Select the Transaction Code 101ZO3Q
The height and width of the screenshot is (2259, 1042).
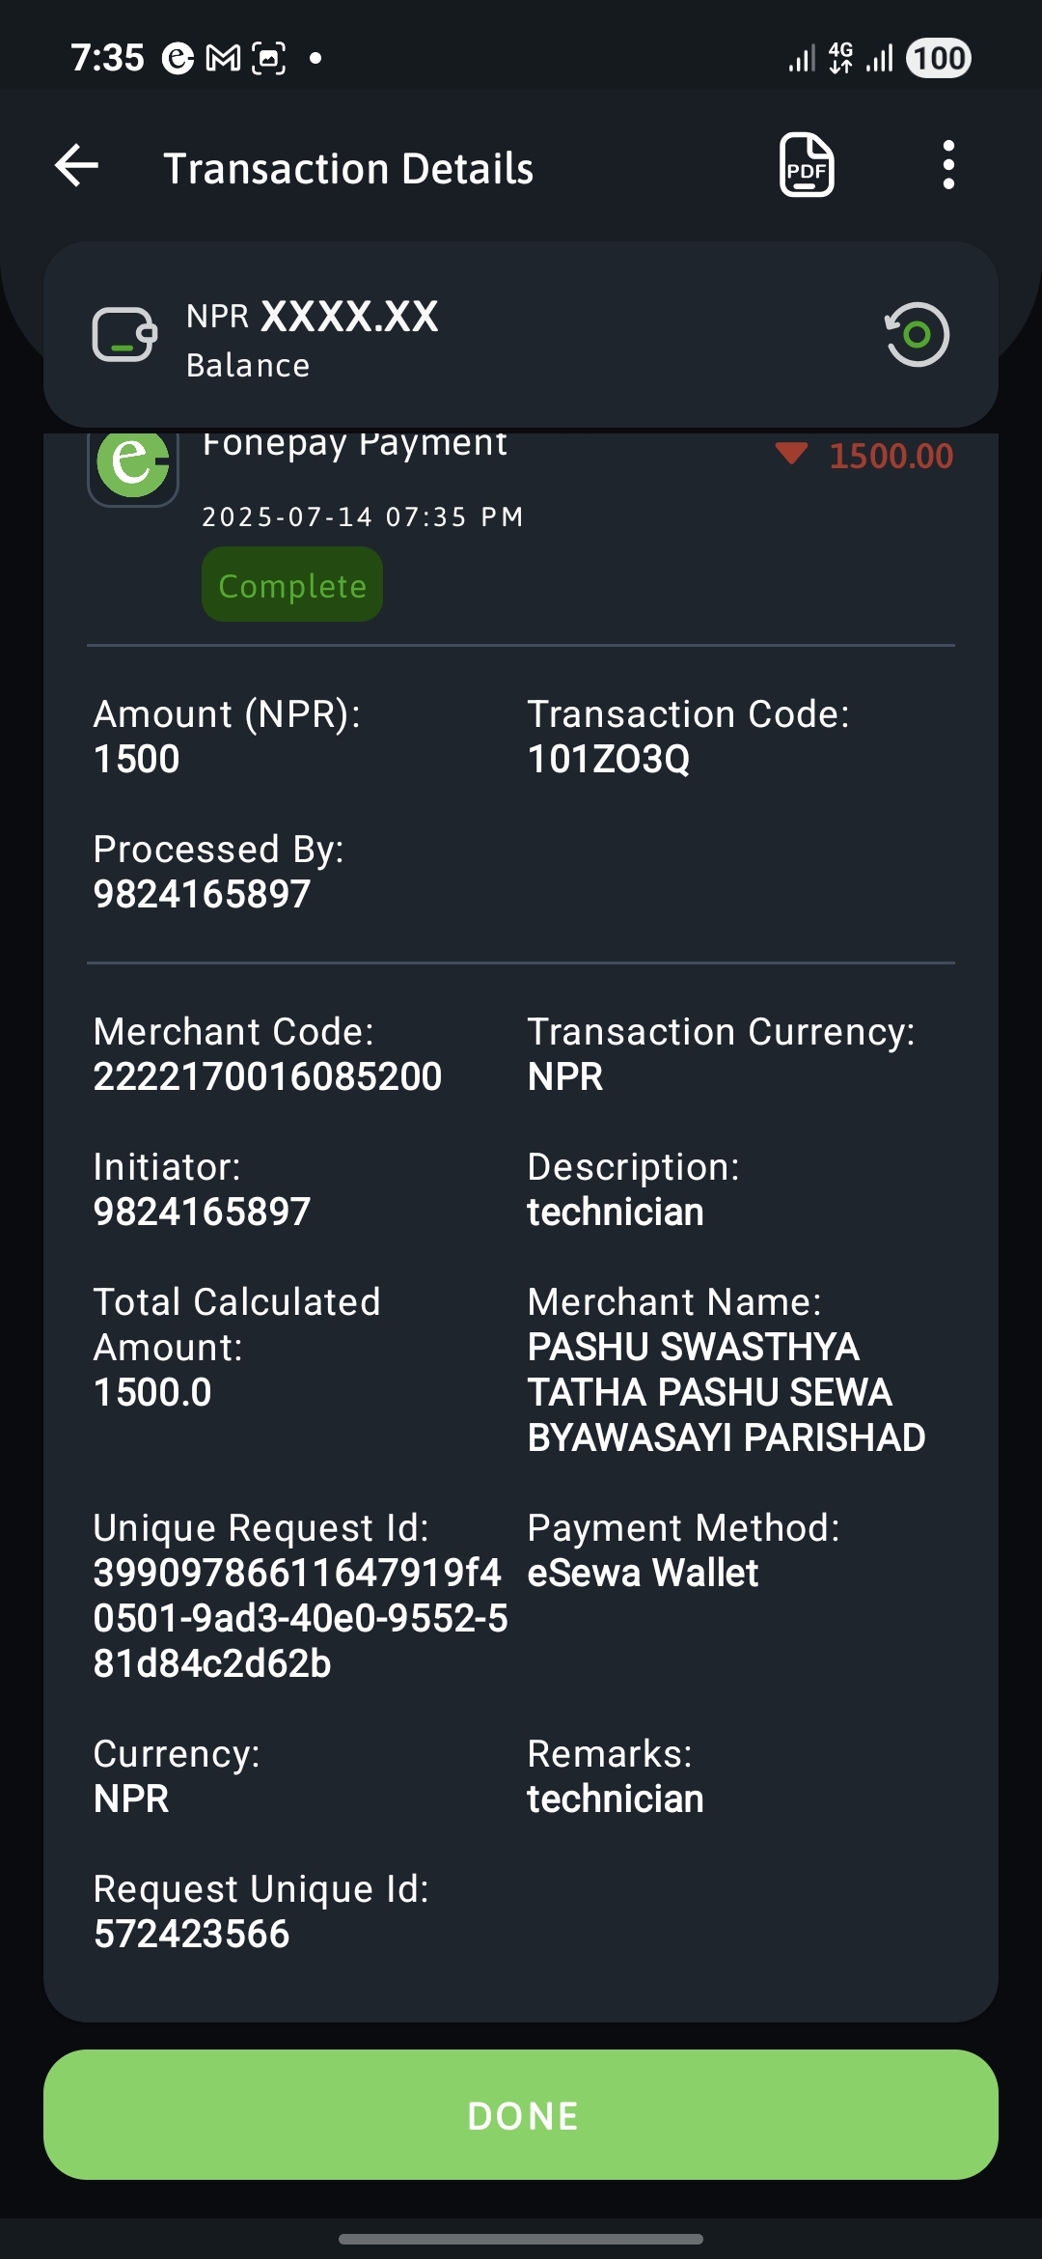coord(609,759)
